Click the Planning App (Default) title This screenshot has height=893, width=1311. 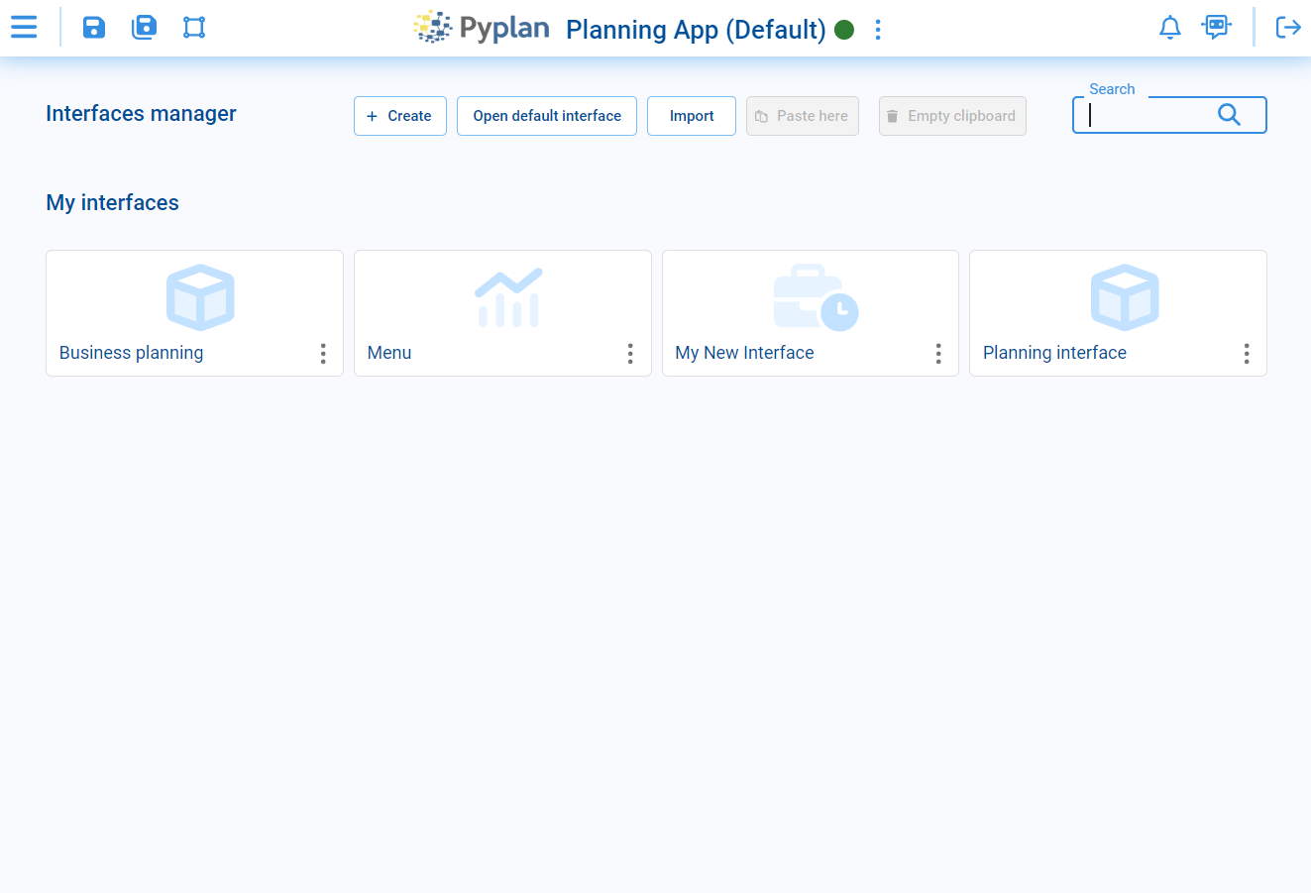click(696, 30)
